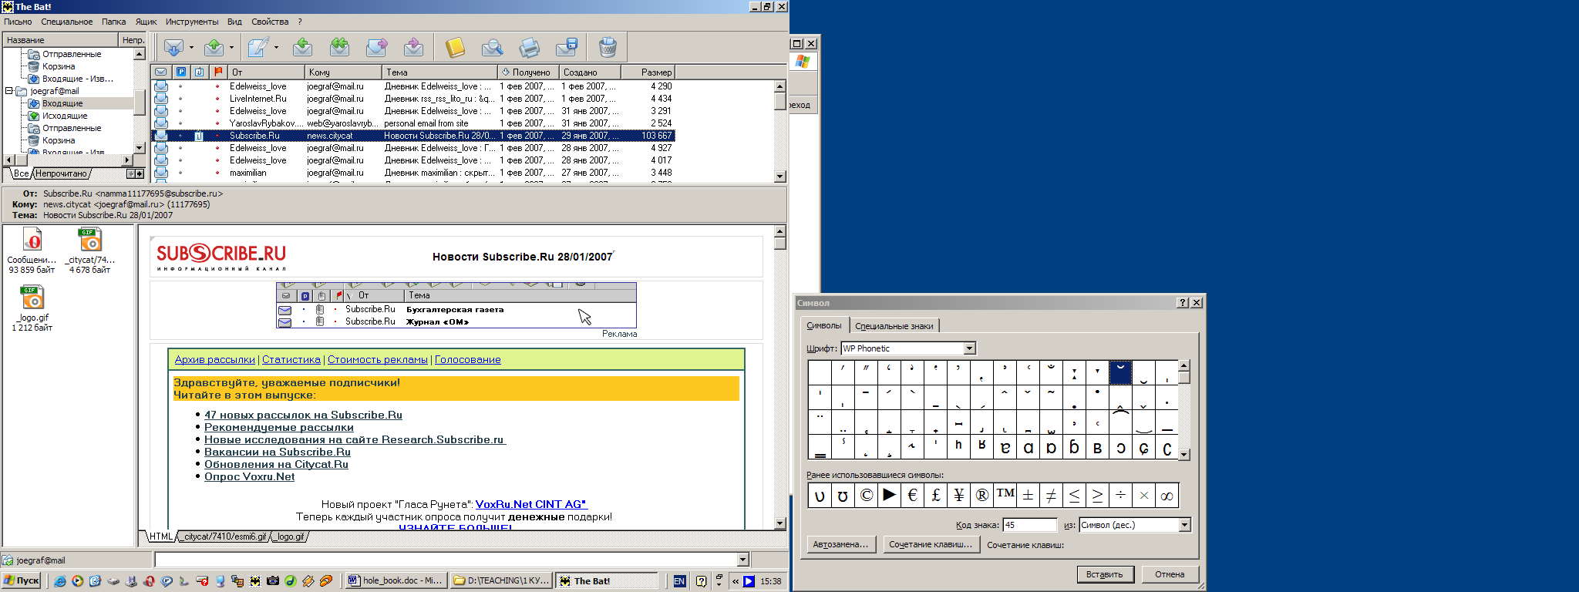Click the Save message floppy icon
Screen dimensions: 1579x592
click(x=567, y=48)
